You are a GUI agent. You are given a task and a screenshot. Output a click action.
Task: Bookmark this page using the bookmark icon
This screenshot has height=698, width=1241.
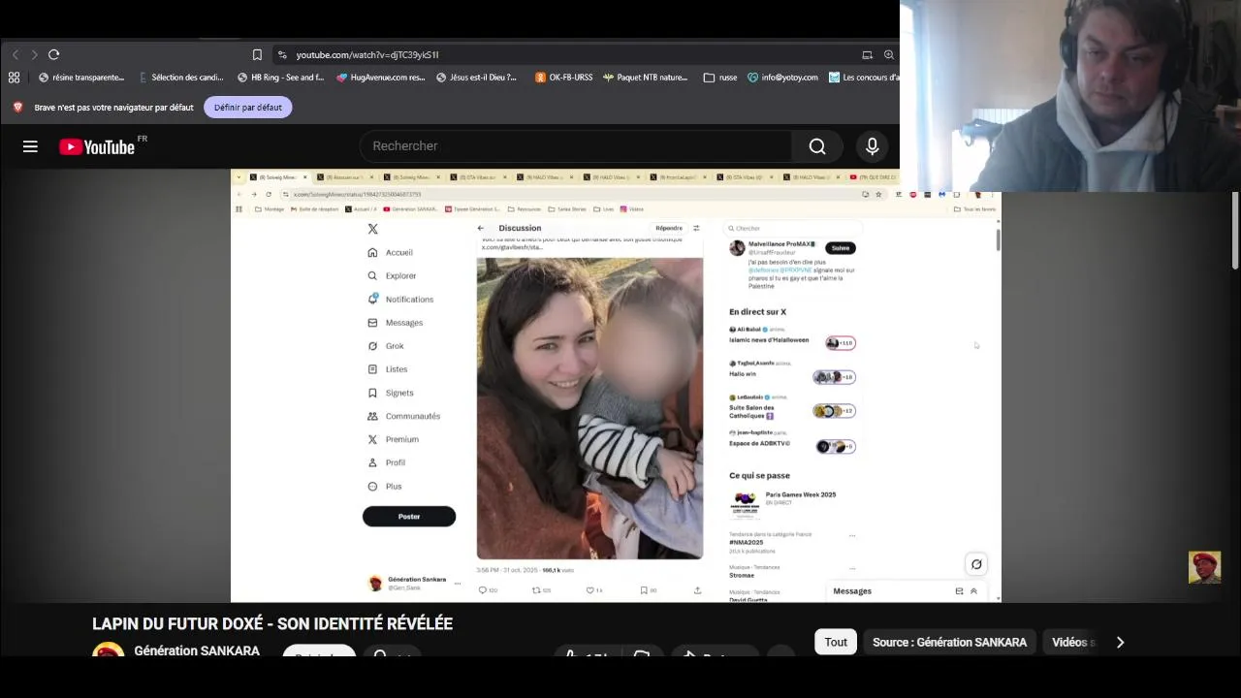[257, 54]
